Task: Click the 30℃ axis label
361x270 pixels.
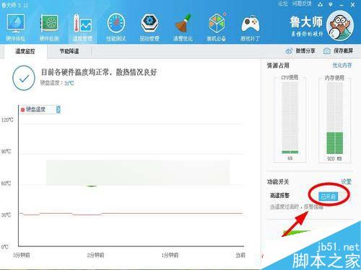Action: [x=6, y=215]
